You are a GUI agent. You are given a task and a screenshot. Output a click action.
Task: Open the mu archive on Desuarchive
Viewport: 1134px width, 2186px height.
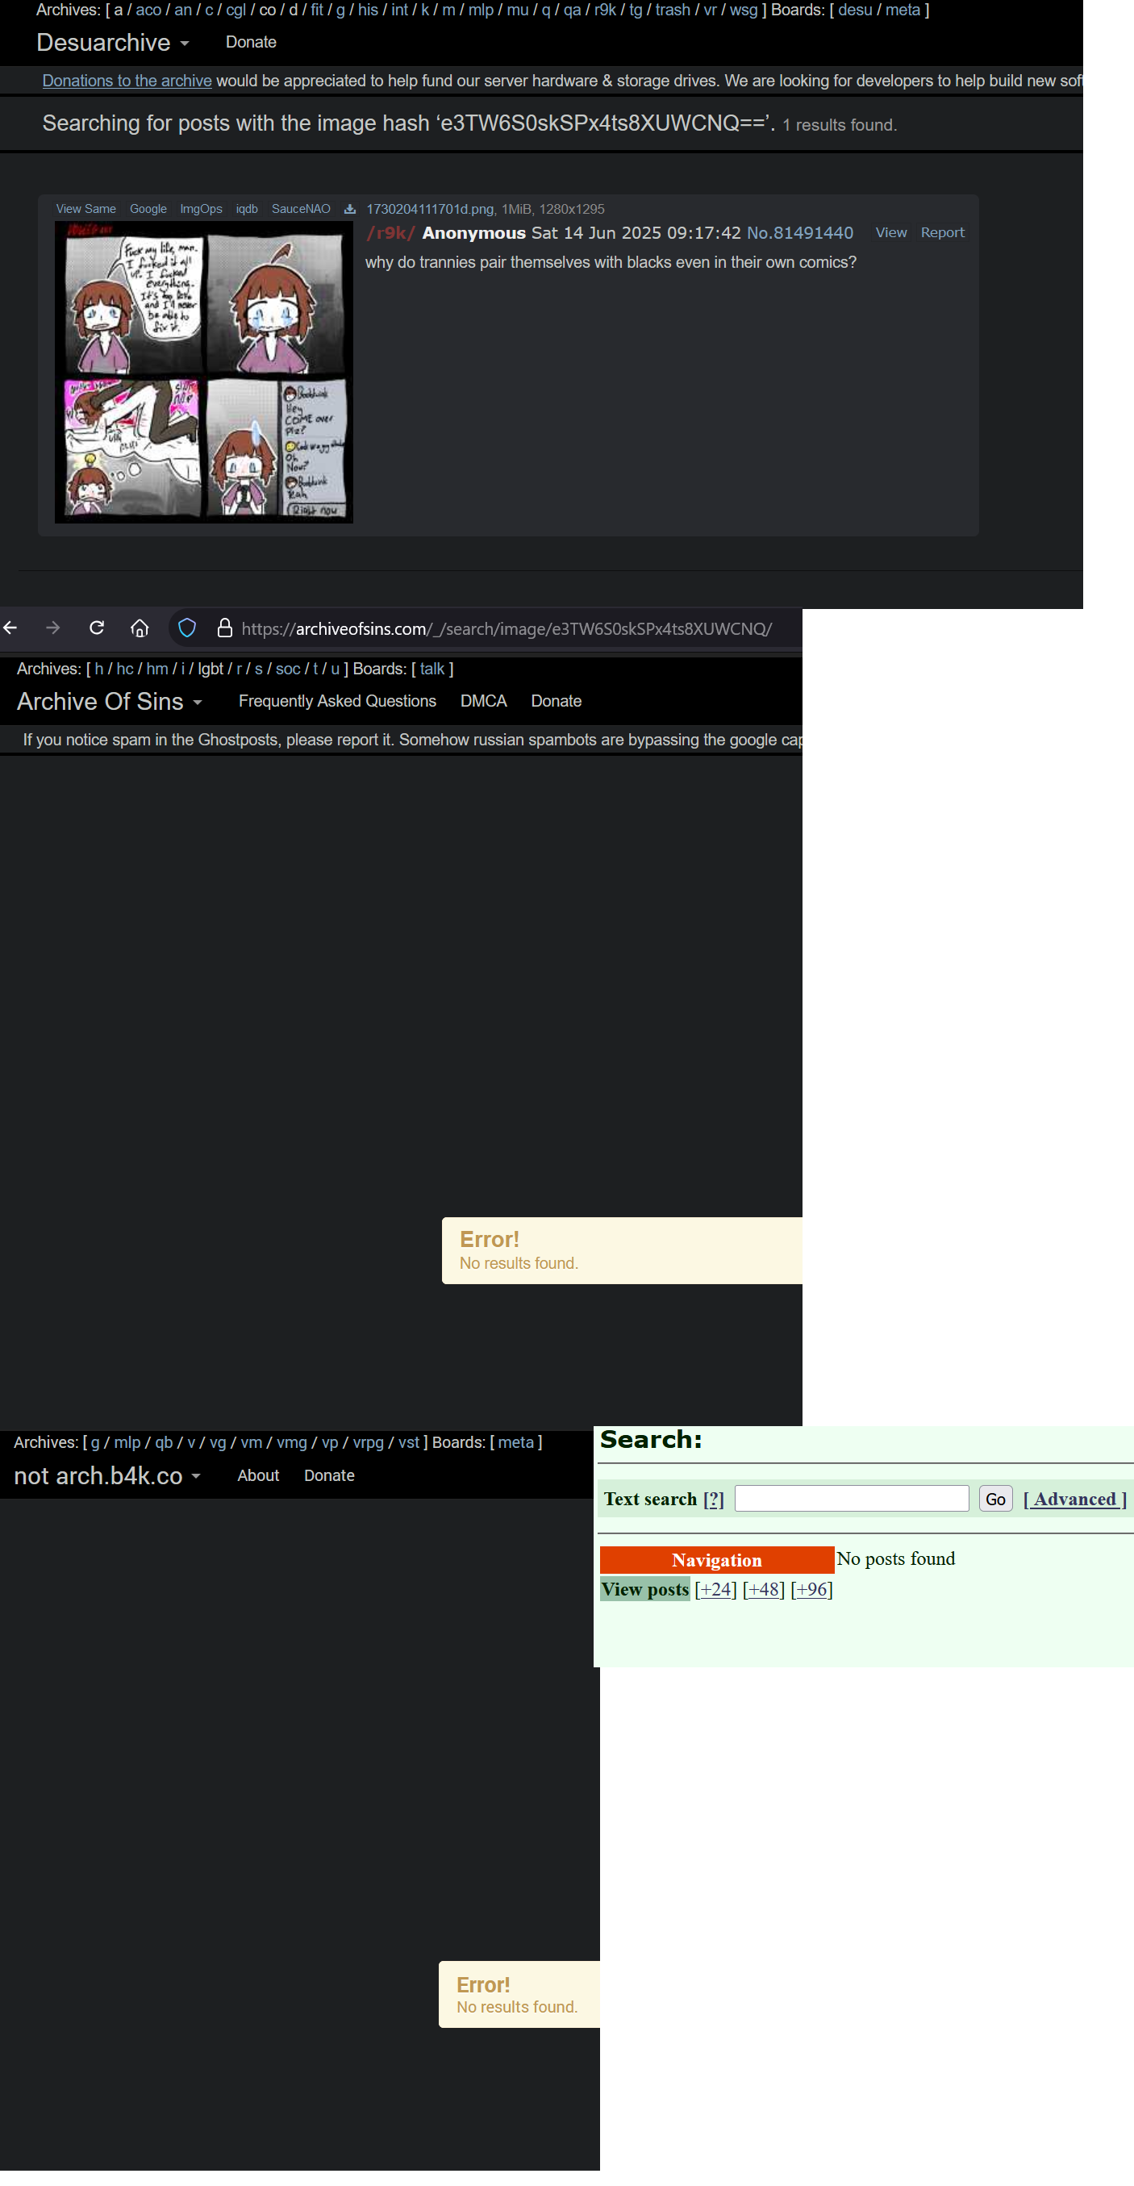pos(518,10)
